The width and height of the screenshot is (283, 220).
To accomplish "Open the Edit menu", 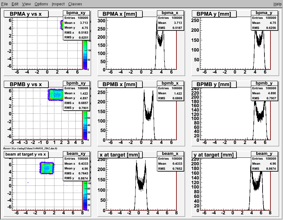I will click(x=15, y=4).
